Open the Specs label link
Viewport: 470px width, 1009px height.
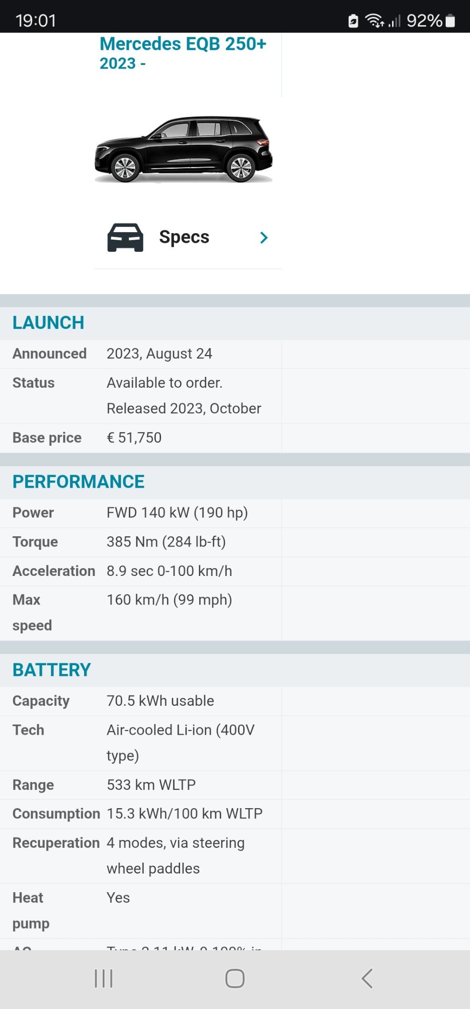[x=184, y=237]
